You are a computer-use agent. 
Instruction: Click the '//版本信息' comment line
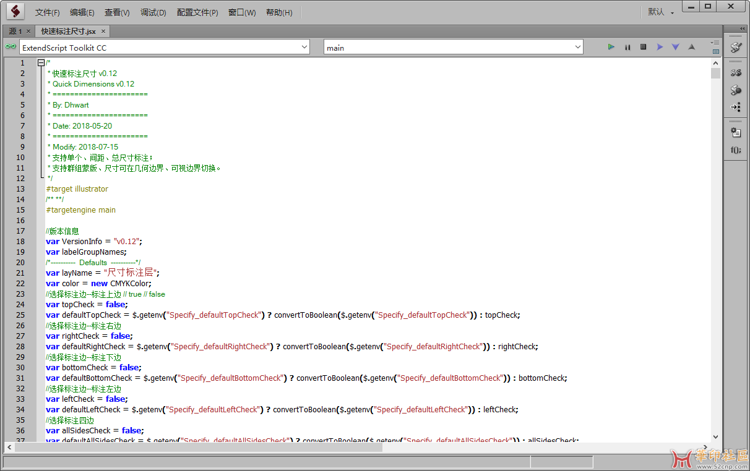click(62, 231)
